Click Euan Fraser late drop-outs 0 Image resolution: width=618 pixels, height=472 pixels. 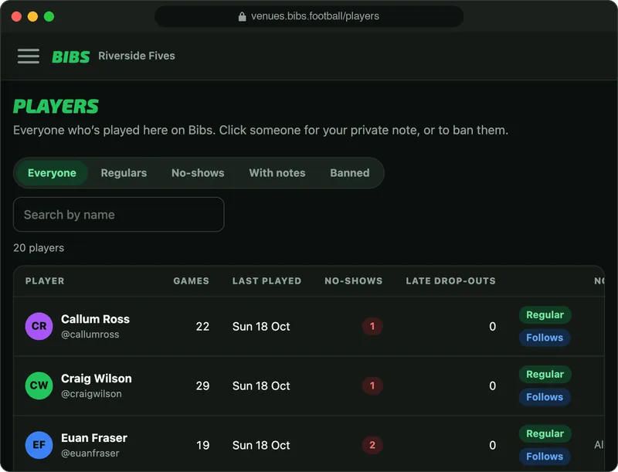pos(492,446)
